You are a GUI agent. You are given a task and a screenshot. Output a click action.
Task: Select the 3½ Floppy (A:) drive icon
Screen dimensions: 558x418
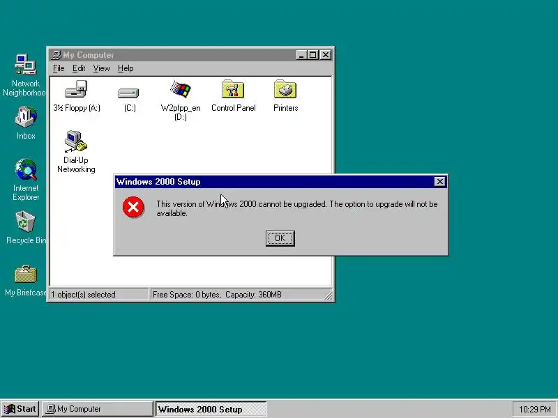76,89
